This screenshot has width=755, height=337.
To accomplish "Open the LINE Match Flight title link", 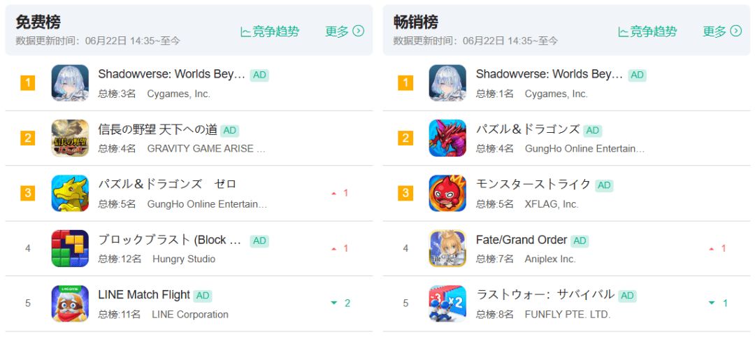I will click(x=144, y=294).
